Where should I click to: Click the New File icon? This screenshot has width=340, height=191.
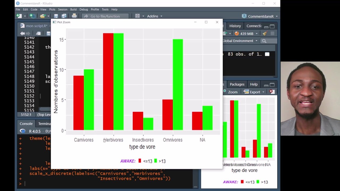tap(19, 16)
